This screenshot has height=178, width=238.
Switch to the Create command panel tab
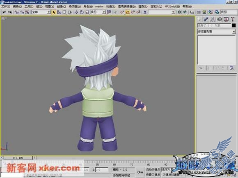199,19
